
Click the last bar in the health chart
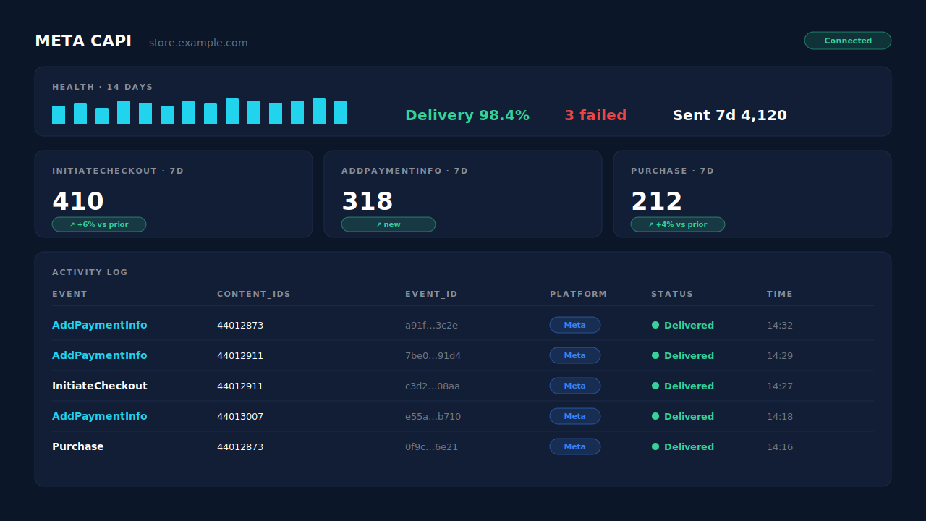(x=341, y=112)
